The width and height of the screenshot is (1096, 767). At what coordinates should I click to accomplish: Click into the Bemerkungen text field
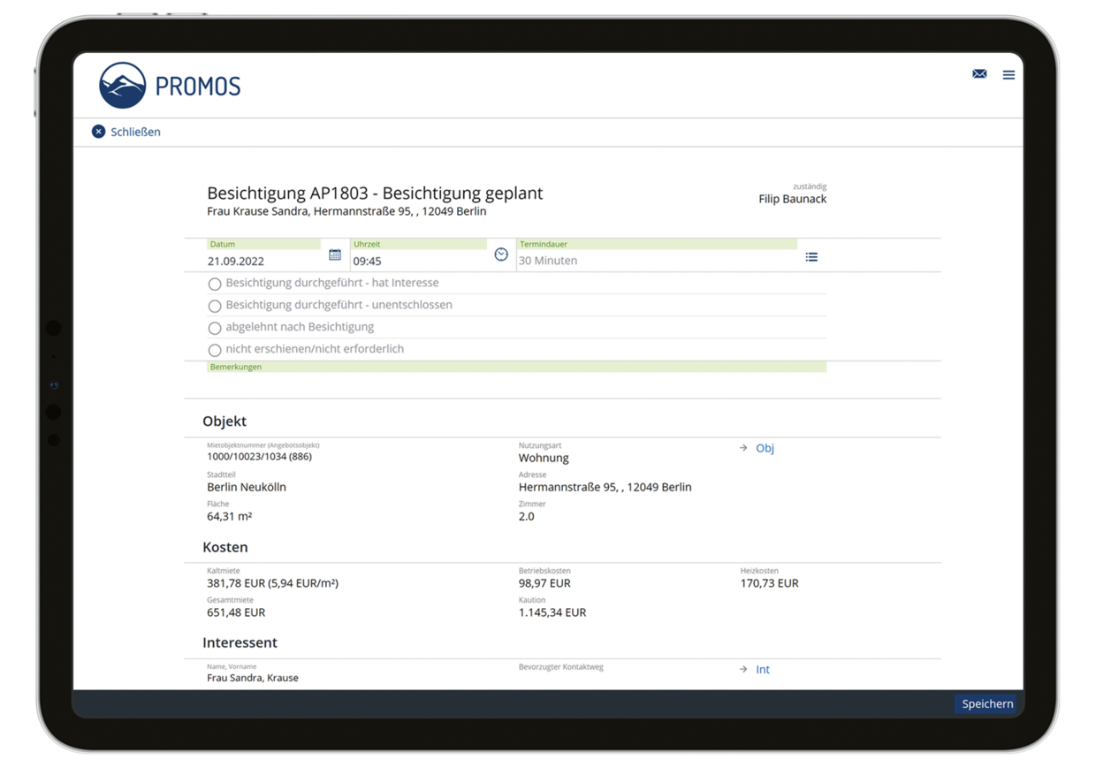(x=516, y=383)
